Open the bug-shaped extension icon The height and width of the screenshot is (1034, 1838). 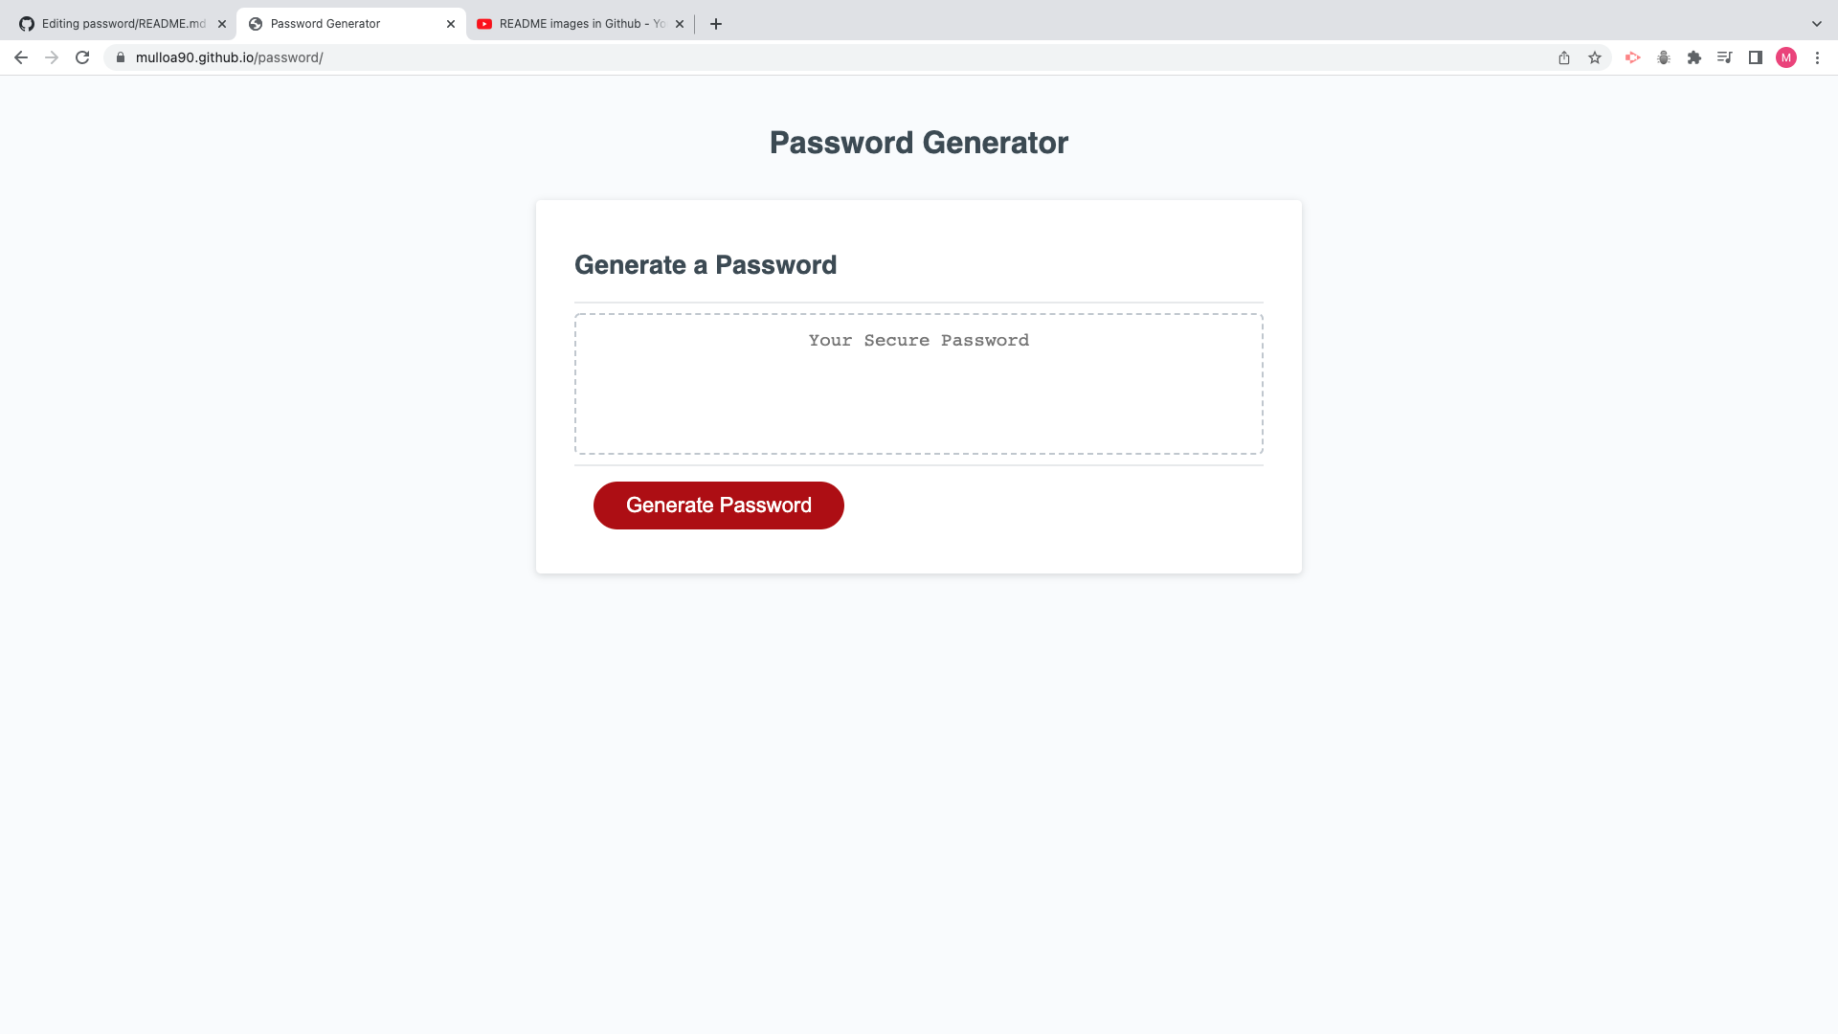pos(1663,57)
